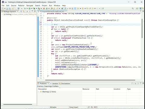Viewport: 145px width, 109px height.
Task: Switch to the Javadoc tab
Action: coord(54,84)
